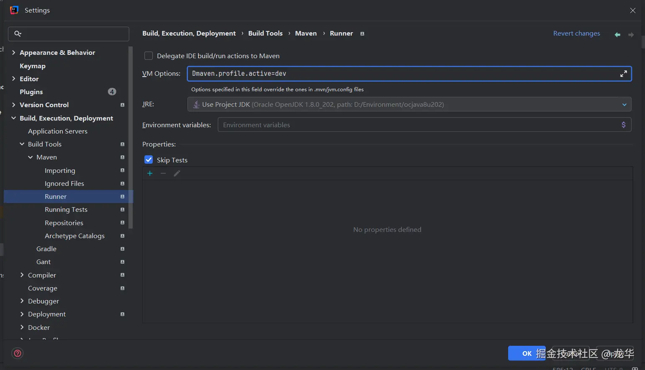Navigate forward with the right arrow
Viewport: 645px width, 370px height.
[x=631, y=35]
